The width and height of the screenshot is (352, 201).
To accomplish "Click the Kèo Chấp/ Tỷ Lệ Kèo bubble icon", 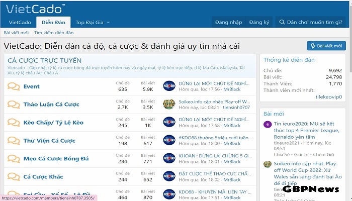I will click(14, 123).
